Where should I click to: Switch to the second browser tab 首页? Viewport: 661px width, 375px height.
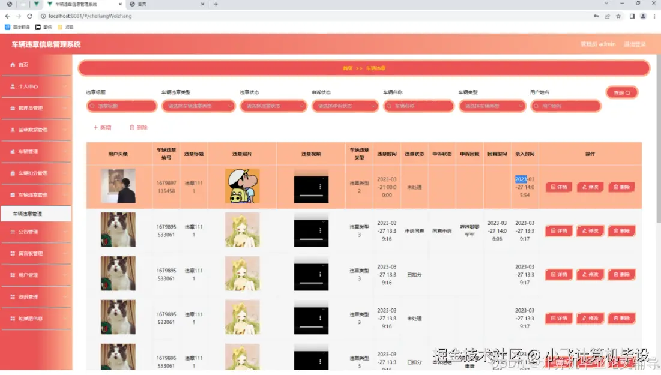point(166,4)
